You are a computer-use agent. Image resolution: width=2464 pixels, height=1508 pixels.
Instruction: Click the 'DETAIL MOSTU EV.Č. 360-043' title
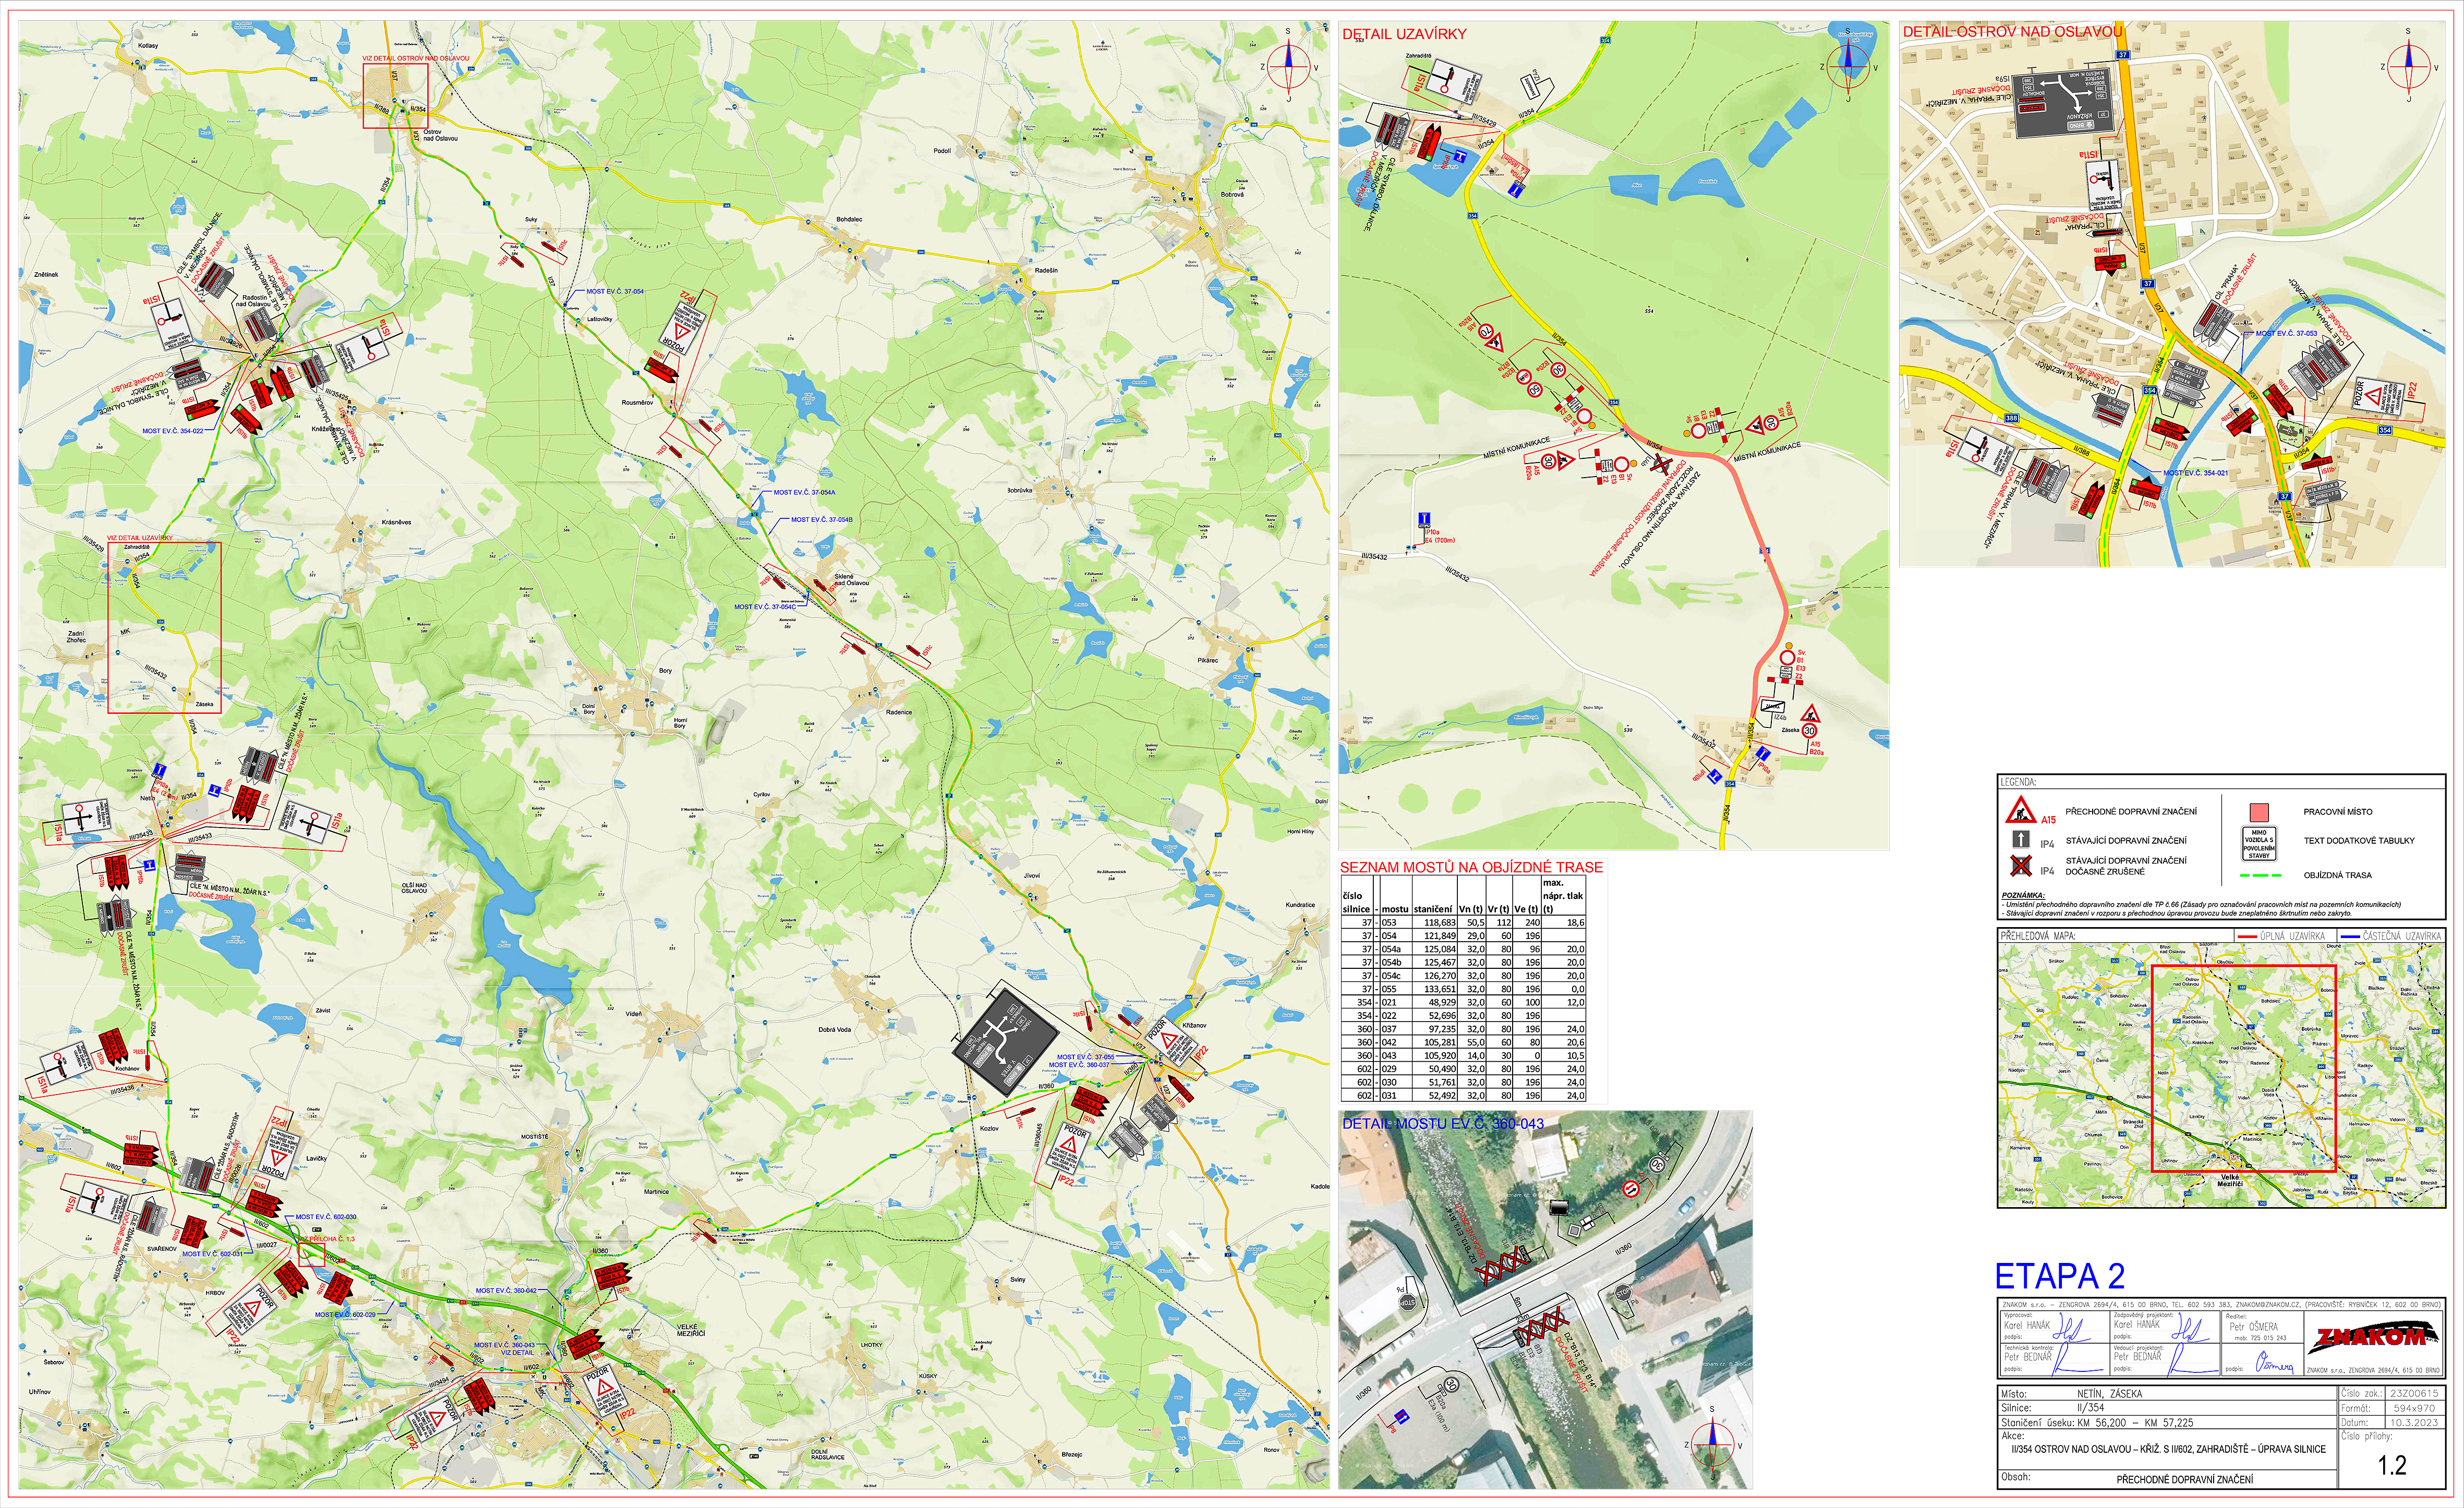click(x=1443, y=1123)
